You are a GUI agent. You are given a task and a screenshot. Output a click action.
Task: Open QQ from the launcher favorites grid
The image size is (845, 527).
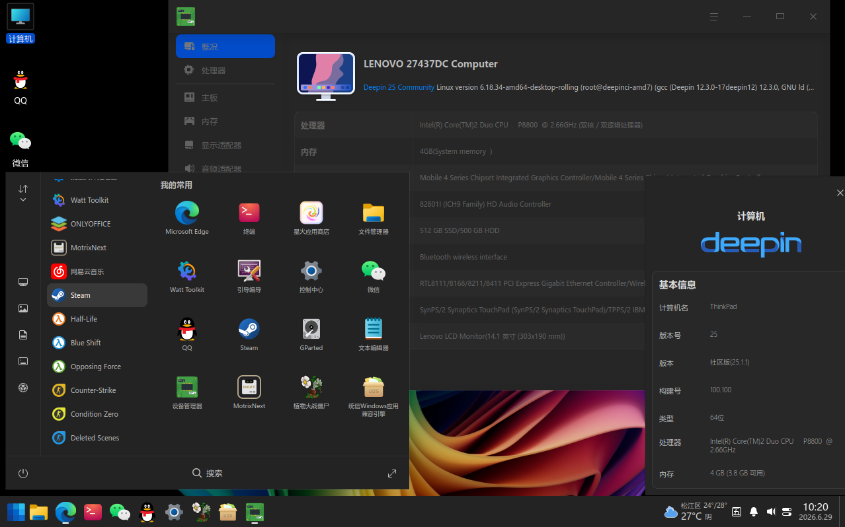coord(187,334)
